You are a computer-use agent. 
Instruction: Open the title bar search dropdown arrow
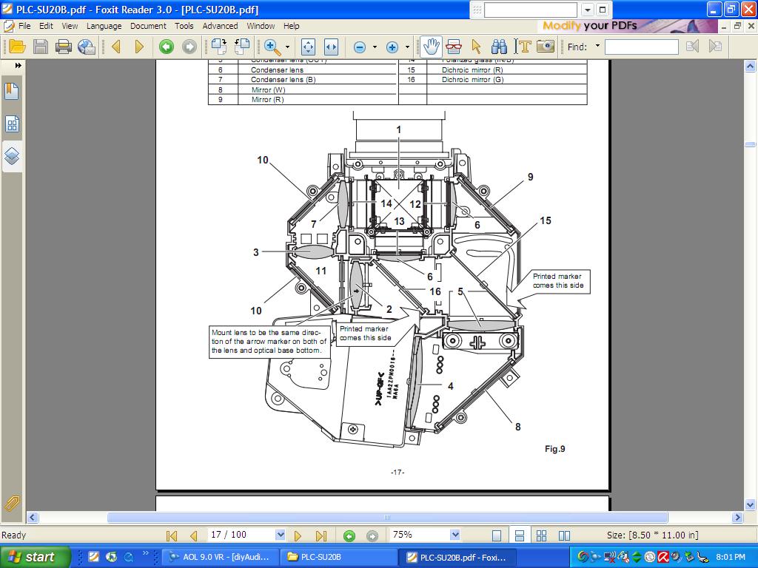[587, 10]
